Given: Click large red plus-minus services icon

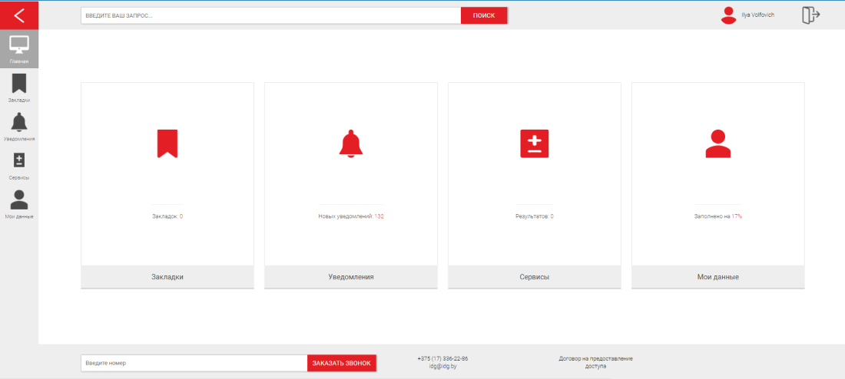Looking at the screenshot, I should (534, 143).
